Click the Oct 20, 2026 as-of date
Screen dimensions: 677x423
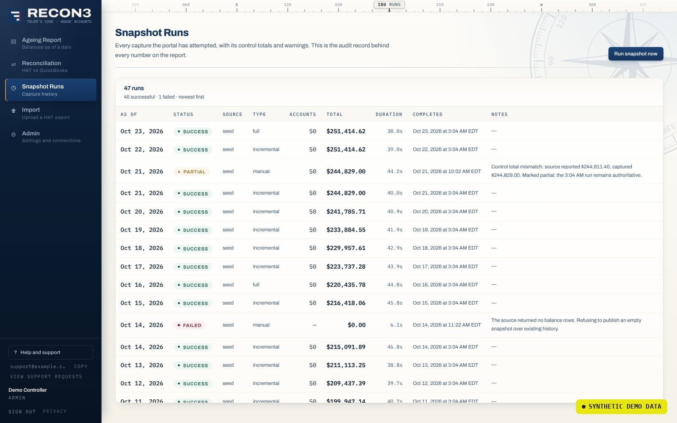tap(142, 211)
